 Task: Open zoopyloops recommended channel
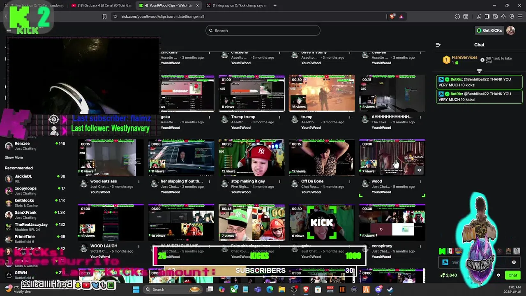pyautogui.click(x=35, y=191)
